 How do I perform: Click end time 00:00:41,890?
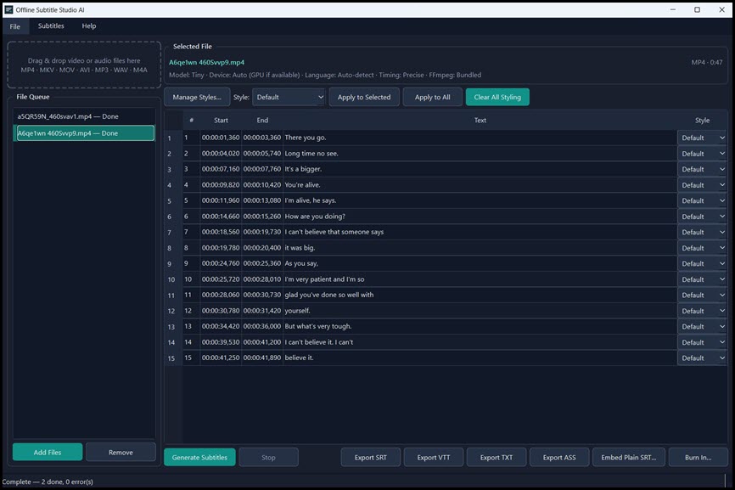[x=262, y=358]
